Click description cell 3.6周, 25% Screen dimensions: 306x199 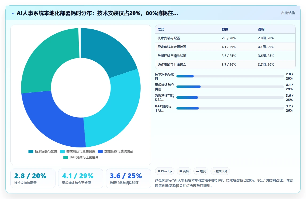pyautogui.click(x=266, y=56)
